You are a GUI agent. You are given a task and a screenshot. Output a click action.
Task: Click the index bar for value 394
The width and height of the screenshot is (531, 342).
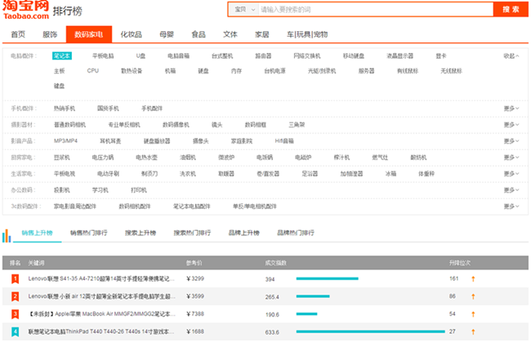[x=327, y=278]
